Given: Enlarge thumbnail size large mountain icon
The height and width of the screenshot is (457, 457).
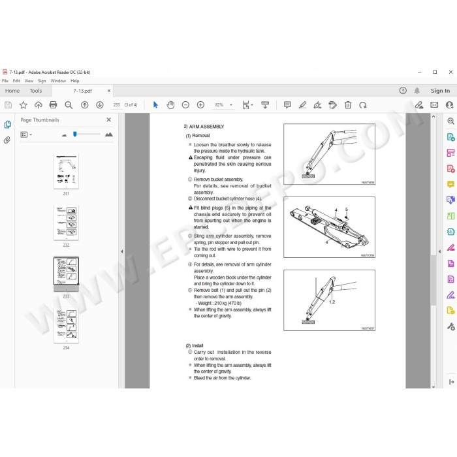Looking at the screenshot, I should point(109,134).
